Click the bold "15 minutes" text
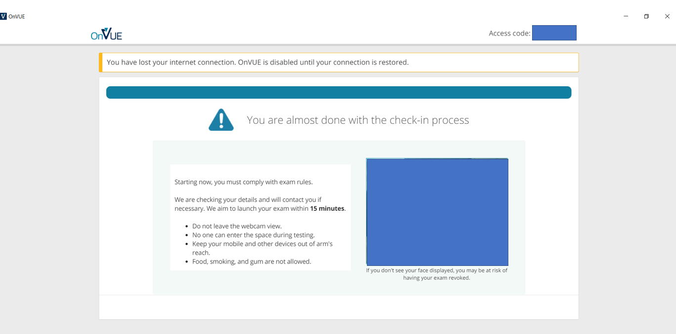The height and width of the screenshot is (334, 676). pyautogui.click(x=327, y=209)
